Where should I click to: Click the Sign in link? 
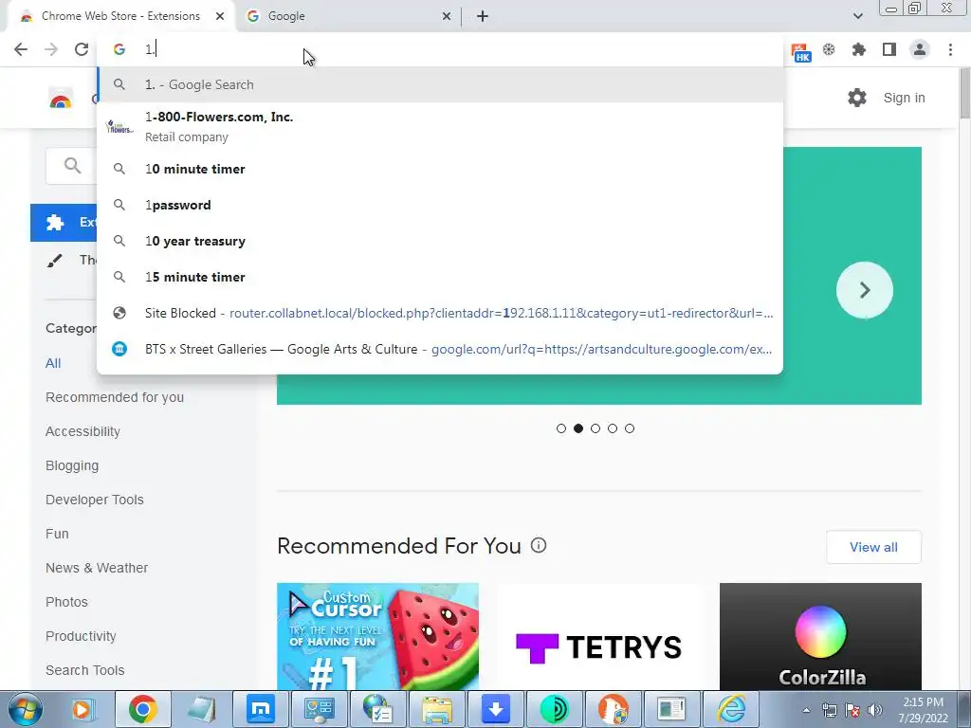[x=904, y=98]
